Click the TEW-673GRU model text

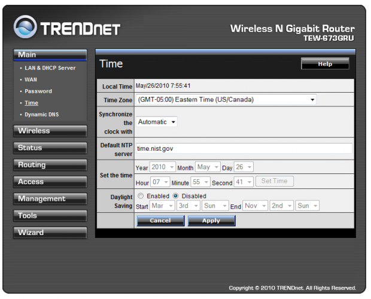click(329, 38)
